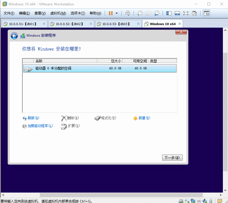Enter full screen mode

coord(186,13)
